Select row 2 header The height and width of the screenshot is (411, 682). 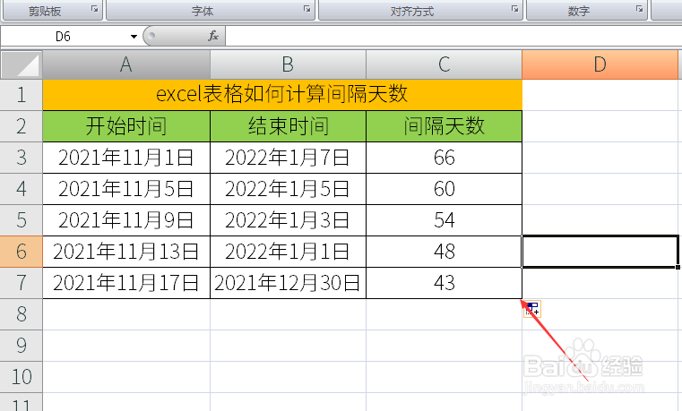pos(22,126)
